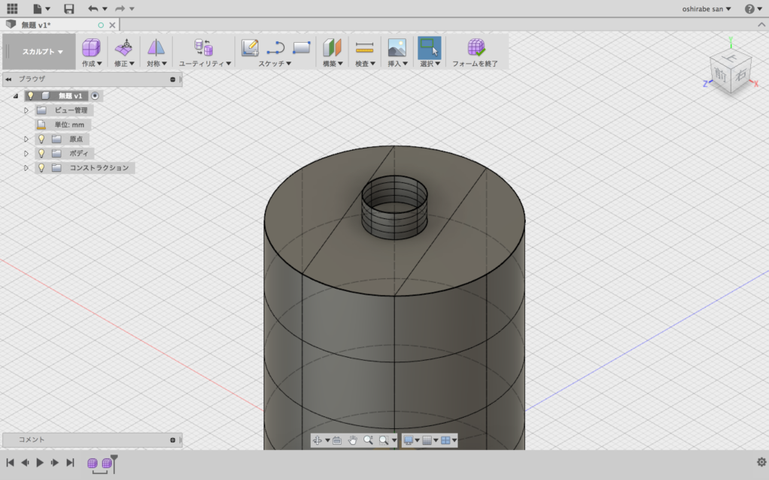Click the ユーティリティ (Utility) icon
Viewport: 769px width, 480px height.
coord(204,48)
